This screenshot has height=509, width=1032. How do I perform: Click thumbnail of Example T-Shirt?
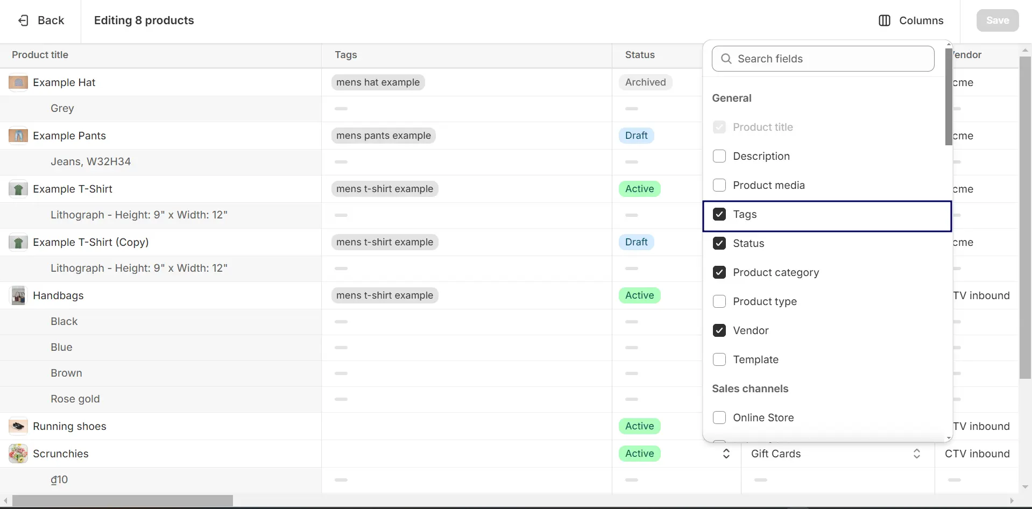point(18,189)
